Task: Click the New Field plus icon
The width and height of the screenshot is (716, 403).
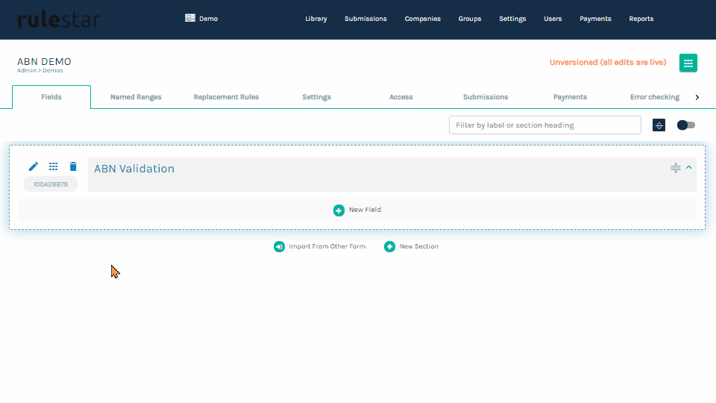Action: [339, 210]
